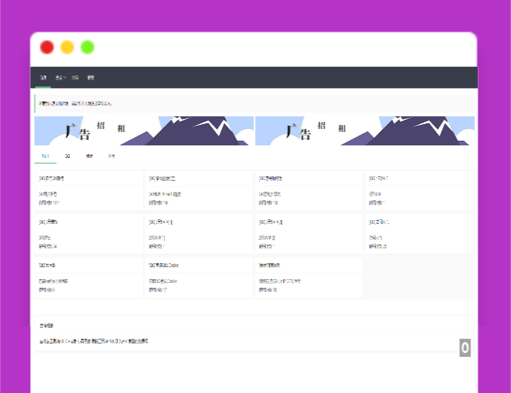This screenshot has height=393, width=511.
Task: Click the yellow window control circle
Action: [68, 47]
